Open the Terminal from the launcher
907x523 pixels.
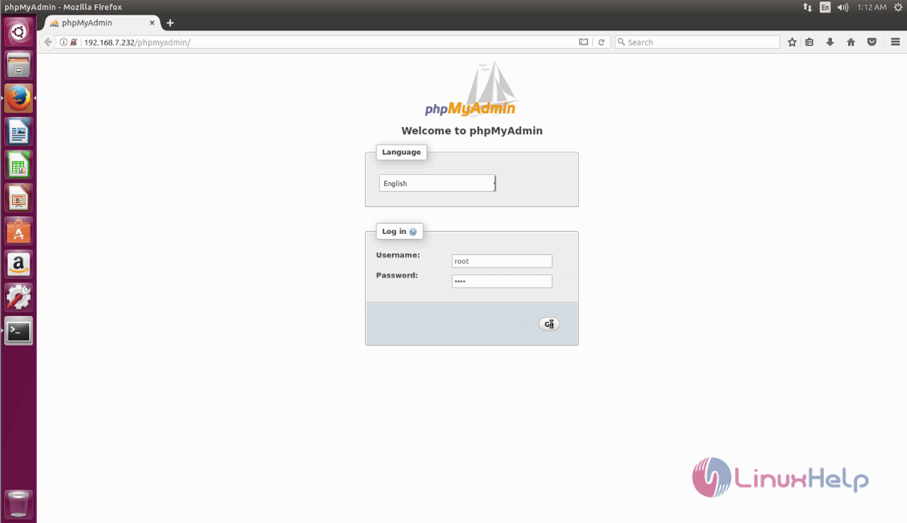18,331
